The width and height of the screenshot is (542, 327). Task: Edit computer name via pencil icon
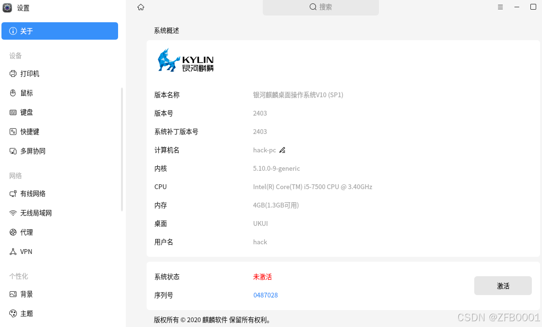283,150
